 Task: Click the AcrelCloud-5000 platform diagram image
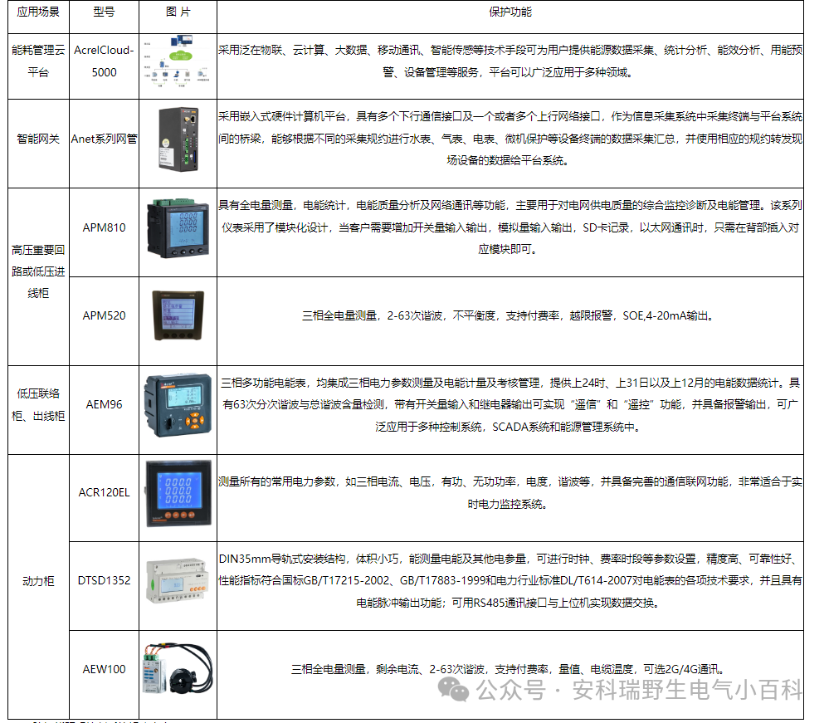pos(177,61)
